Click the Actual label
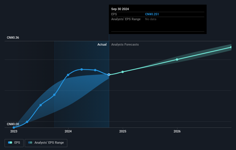This screenshot has height=150, width=236. pos(102,44)
